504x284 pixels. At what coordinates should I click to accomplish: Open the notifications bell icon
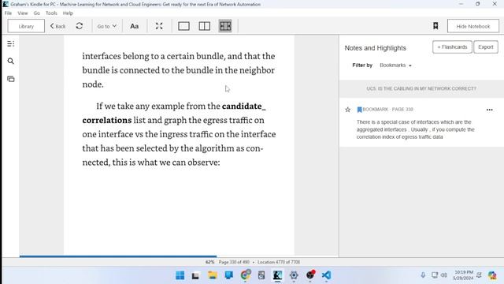point(479,275)
